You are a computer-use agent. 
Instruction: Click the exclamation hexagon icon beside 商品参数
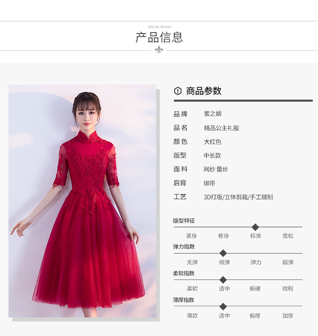pos(178,91)
